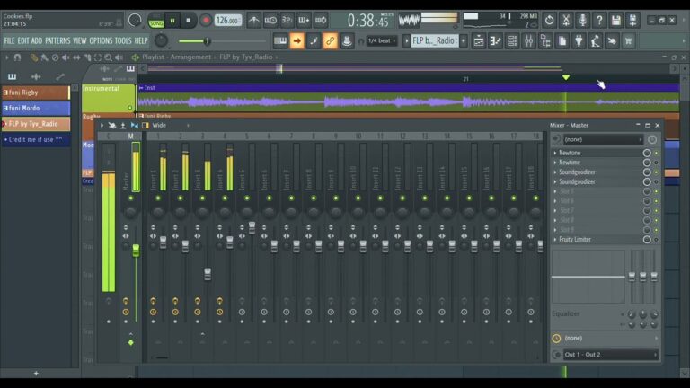Select the FLP by Tyv_Radio pattern
This screenshot has height=388, width=690.
pos(35,124)
